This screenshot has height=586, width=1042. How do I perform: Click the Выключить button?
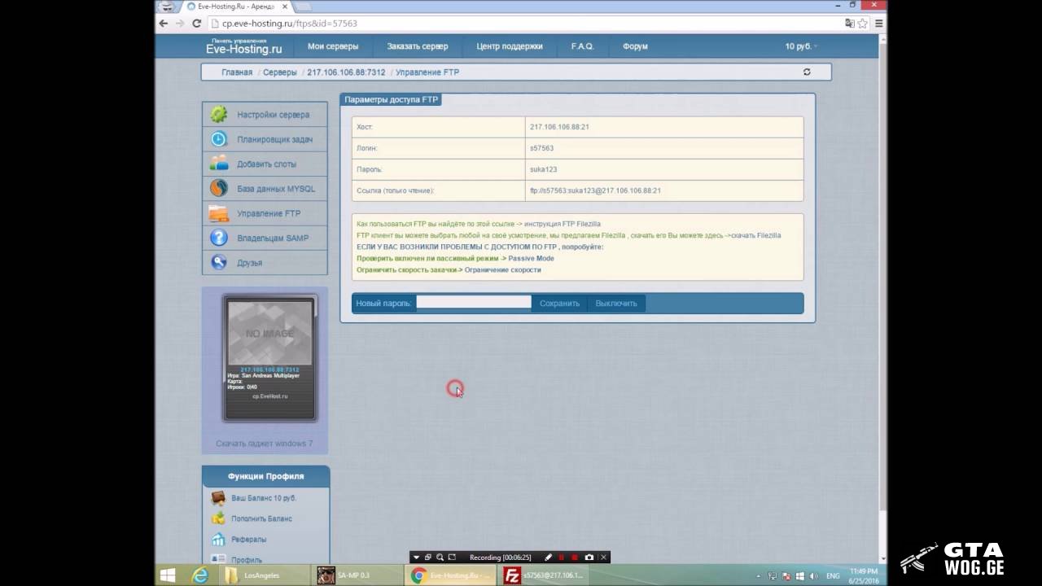pyautogui.click(x=615, y=304)
